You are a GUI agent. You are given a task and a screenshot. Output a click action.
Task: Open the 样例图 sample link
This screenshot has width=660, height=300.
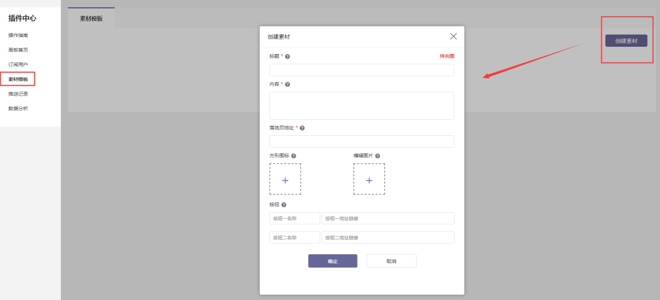[x=447, y=56]
